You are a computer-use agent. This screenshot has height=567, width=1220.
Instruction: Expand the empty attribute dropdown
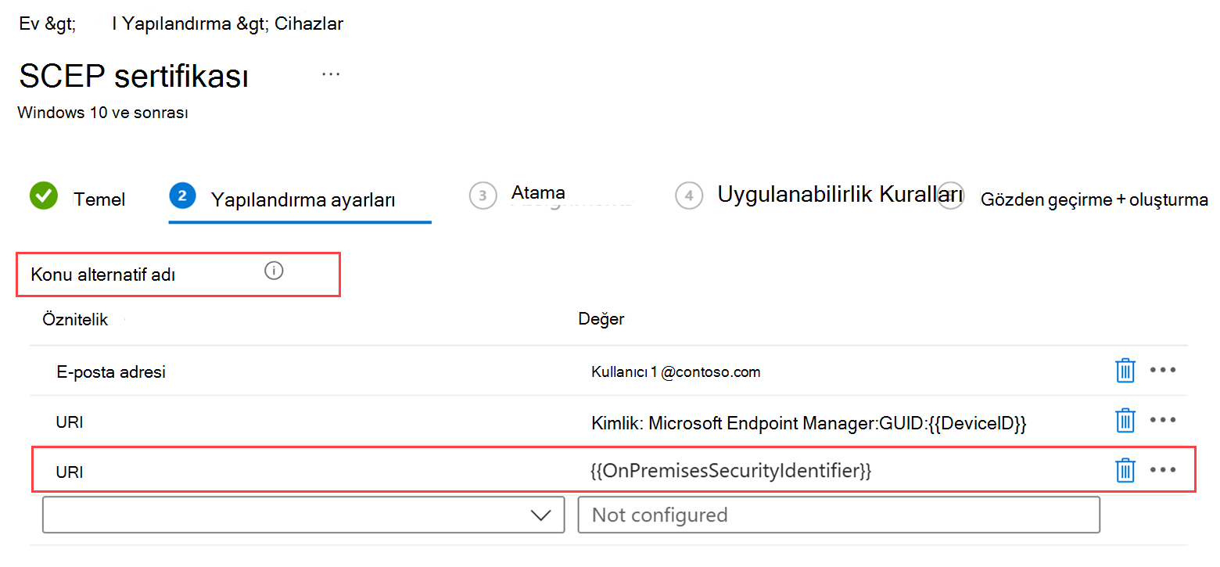point(303,515)
